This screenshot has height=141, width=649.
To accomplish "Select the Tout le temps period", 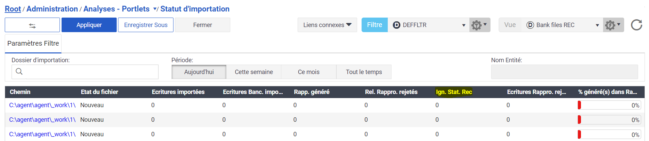I will click(364, 72).
